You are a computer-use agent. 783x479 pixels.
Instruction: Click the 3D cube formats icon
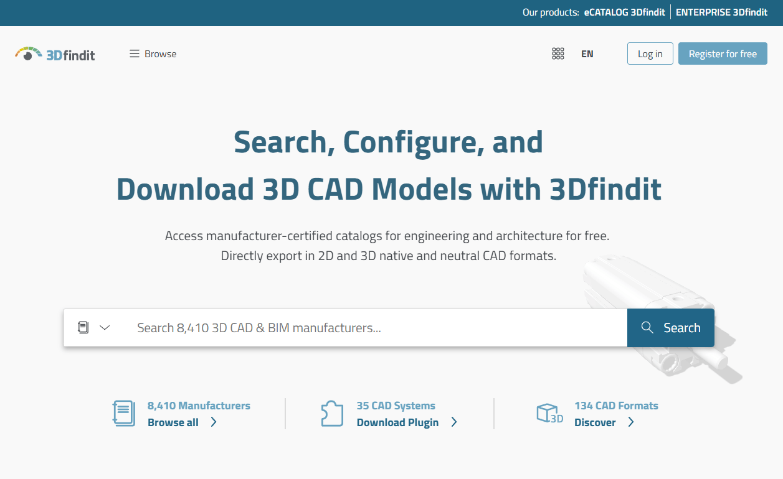click(549, 413)
